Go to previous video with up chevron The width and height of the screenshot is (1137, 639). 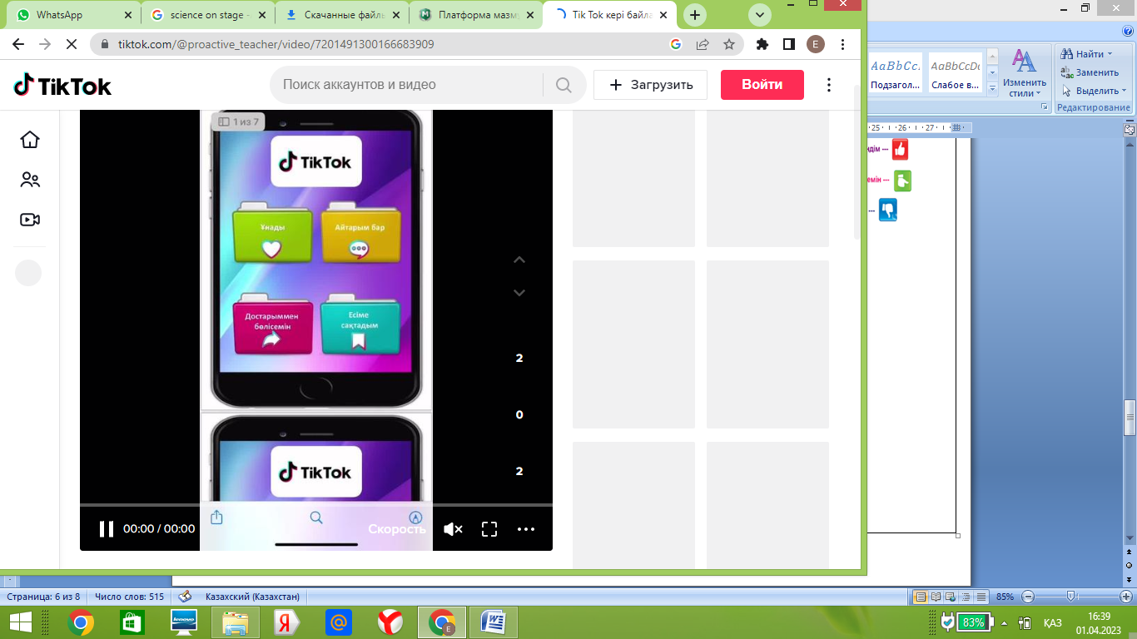coord(519,260)
